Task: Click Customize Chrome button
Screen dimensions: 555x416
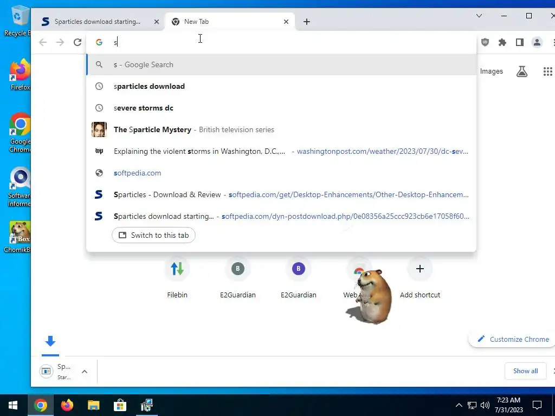Action: coord(513,339)
